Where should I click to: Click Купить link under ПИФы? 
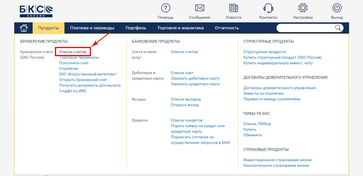tap(250, 129)
